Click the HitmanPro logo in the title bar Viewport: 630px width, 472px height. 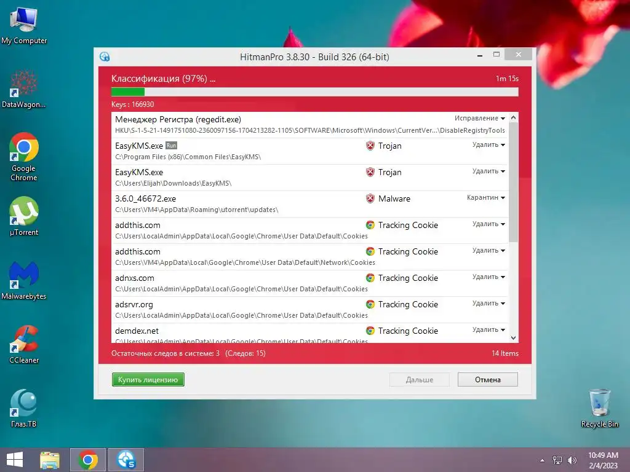[105, 57]
